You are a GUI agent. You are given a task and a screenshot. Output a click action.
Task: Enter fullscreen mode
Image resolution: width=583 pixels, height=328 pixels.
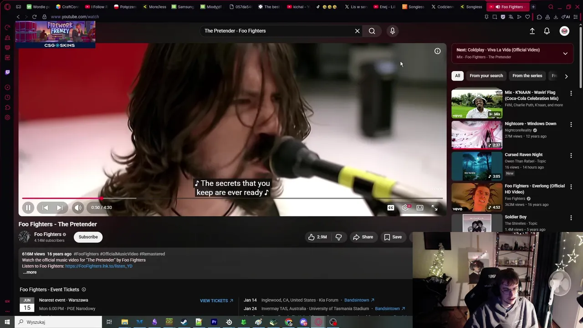(x=435, y=208)
